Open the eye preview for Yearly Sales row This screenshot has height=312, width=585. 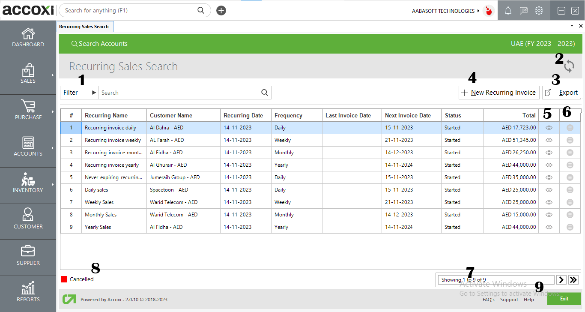[549, 227]
